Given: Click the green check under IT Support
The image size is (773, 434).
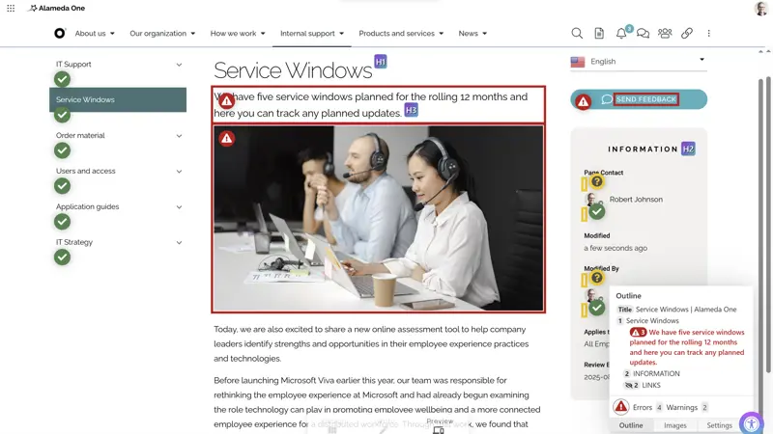Looking at the screenshot, I should (x=62, y=79).
